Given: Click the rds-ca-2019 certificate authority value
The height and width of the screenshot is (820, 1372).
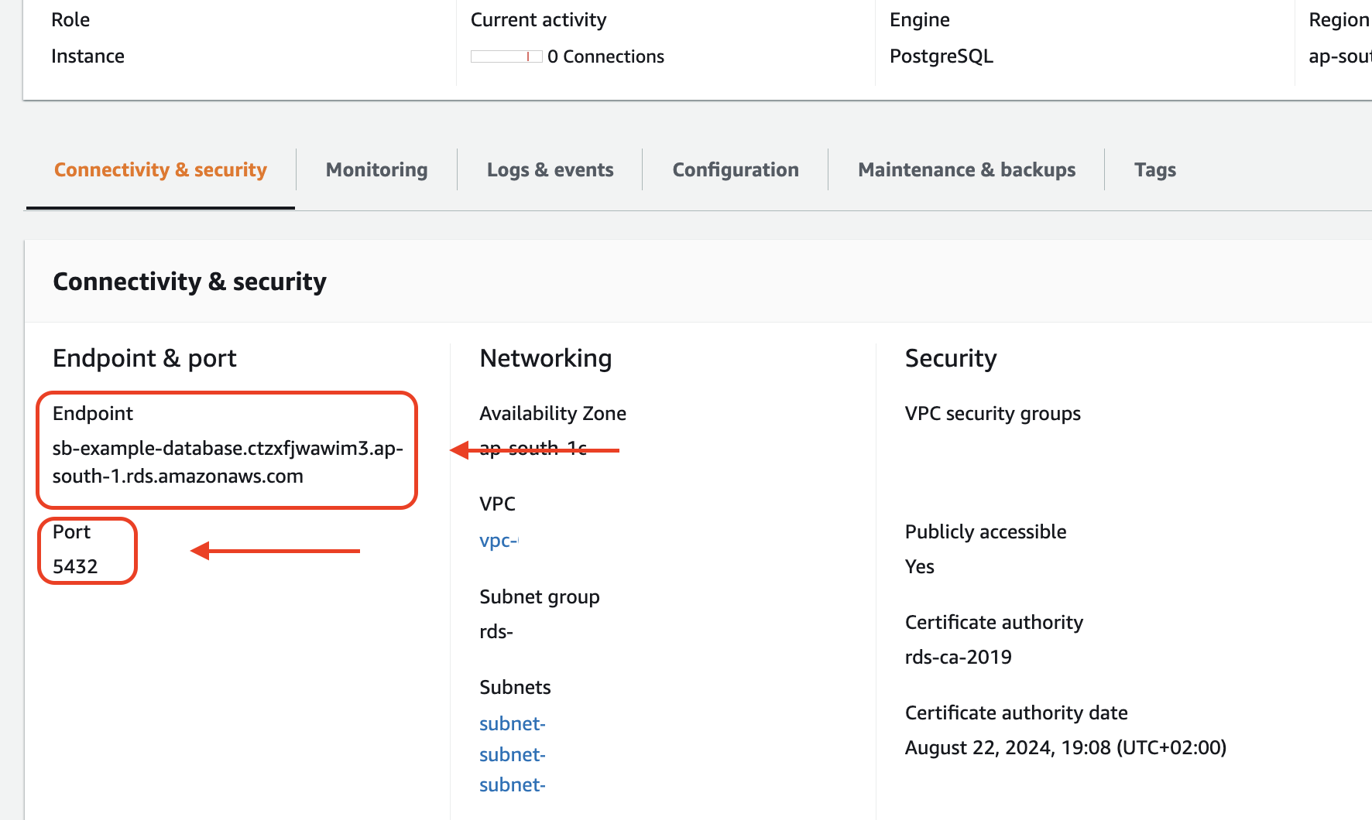Looking at the screenshot, I should [958, 657].
